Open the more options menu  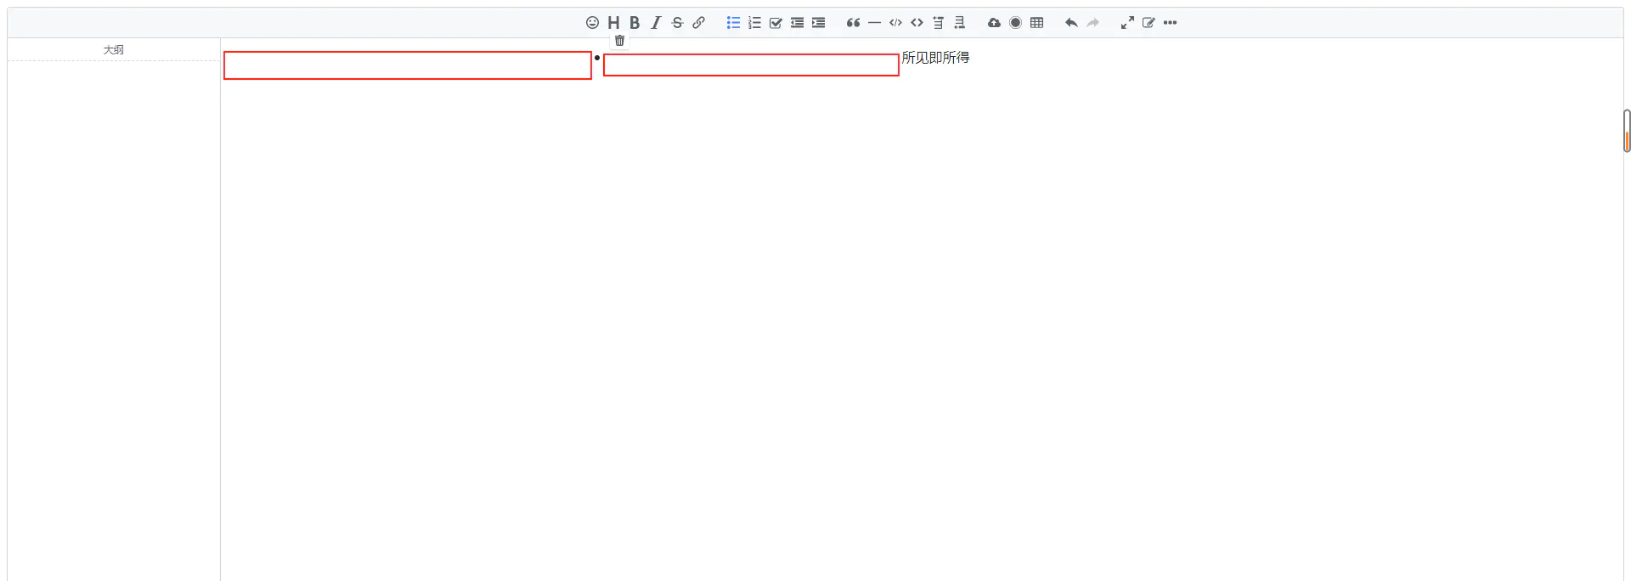(1170, 23)
